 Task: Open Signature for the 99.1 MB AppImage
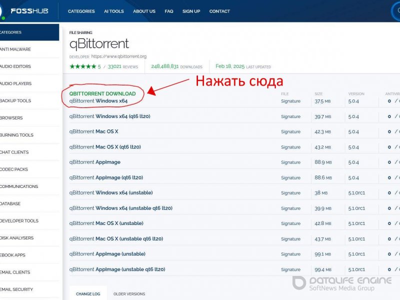[x=290, y=254]
